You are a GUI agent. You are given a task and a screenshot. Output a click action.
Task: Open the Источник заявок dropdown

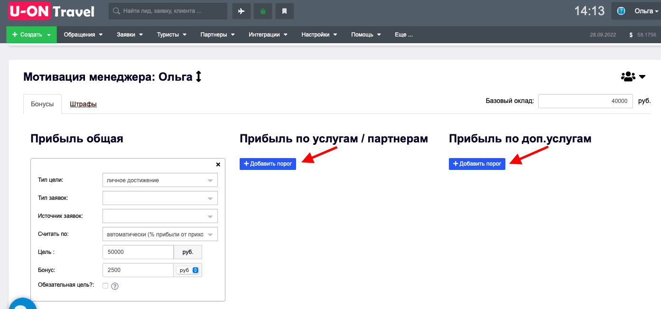pyautogui.click(x=160, y=216)
